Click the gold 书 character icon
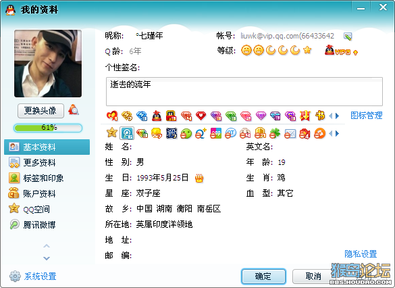The height and width of the screenshot is (288, 395). tap(320, 115)
